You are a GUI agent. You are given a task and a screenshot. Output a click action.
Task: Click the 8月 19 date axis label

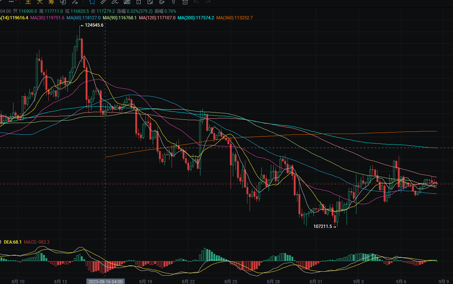click(x=145, y=281)
